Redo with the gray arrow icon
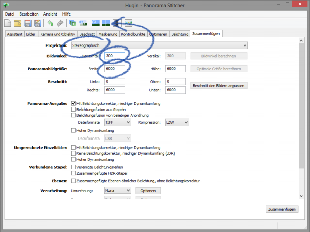Screen dimensions: 310x232 click(60, 23)
